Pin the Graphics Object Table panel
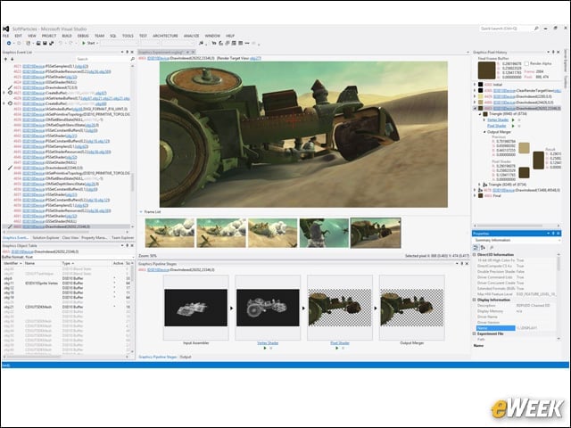Image resolution: width=571 pixels, height=428 pixels. click(127, 246)
